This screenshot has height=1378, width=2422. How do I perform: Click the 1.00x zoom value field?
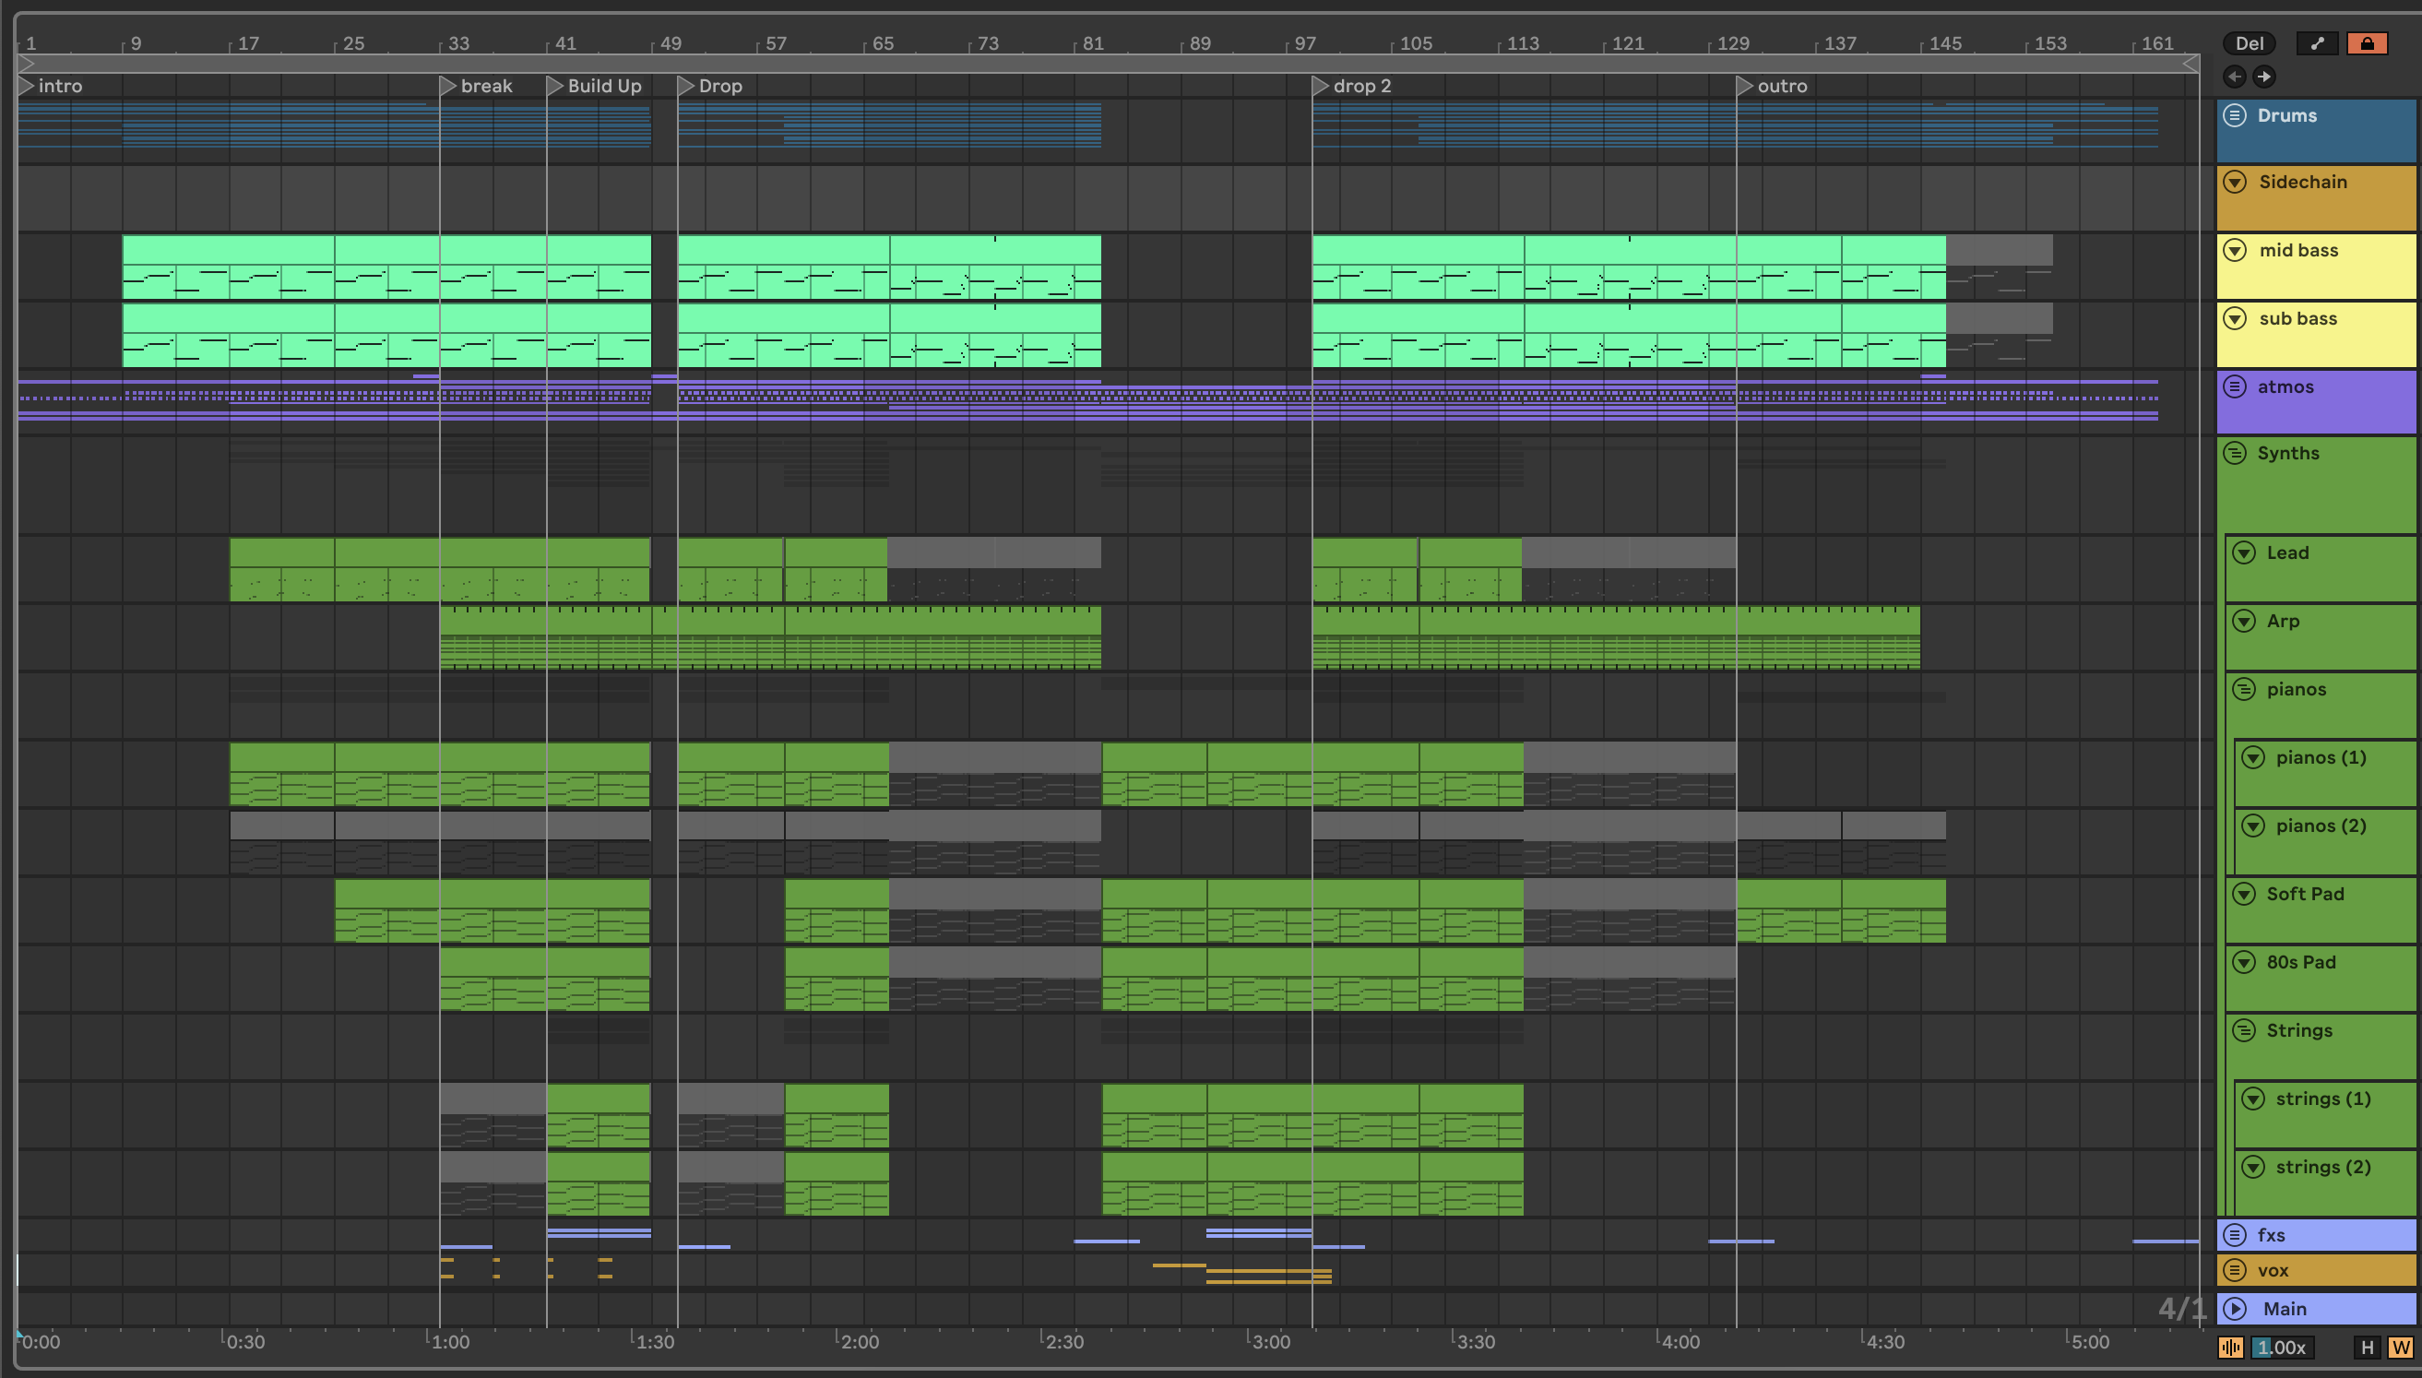coord(2282,1347)
